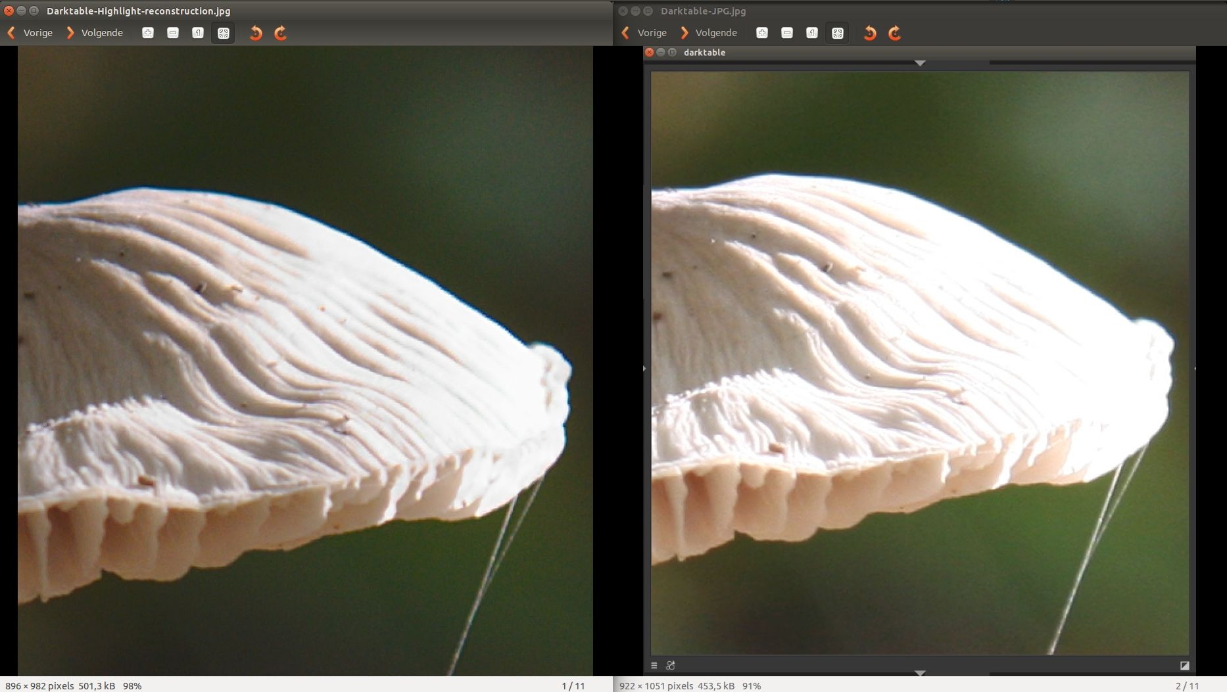The image size is (1227, 692).
Task: Rotate Highlight-reconstruction image clockwise
Action: (x=281, y=33)
